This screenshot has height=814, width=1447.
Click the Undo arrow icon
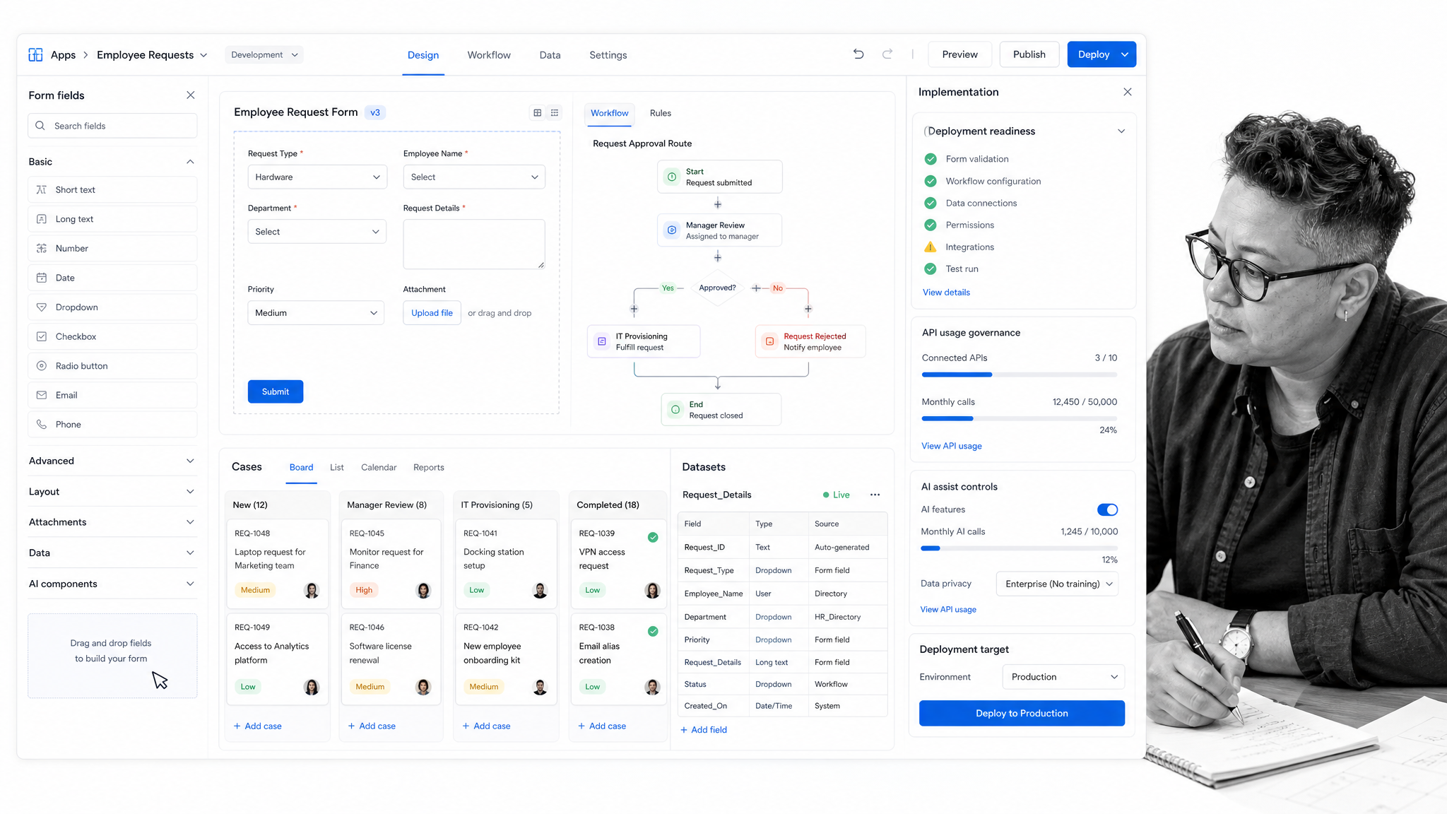(x=858, y=54)
